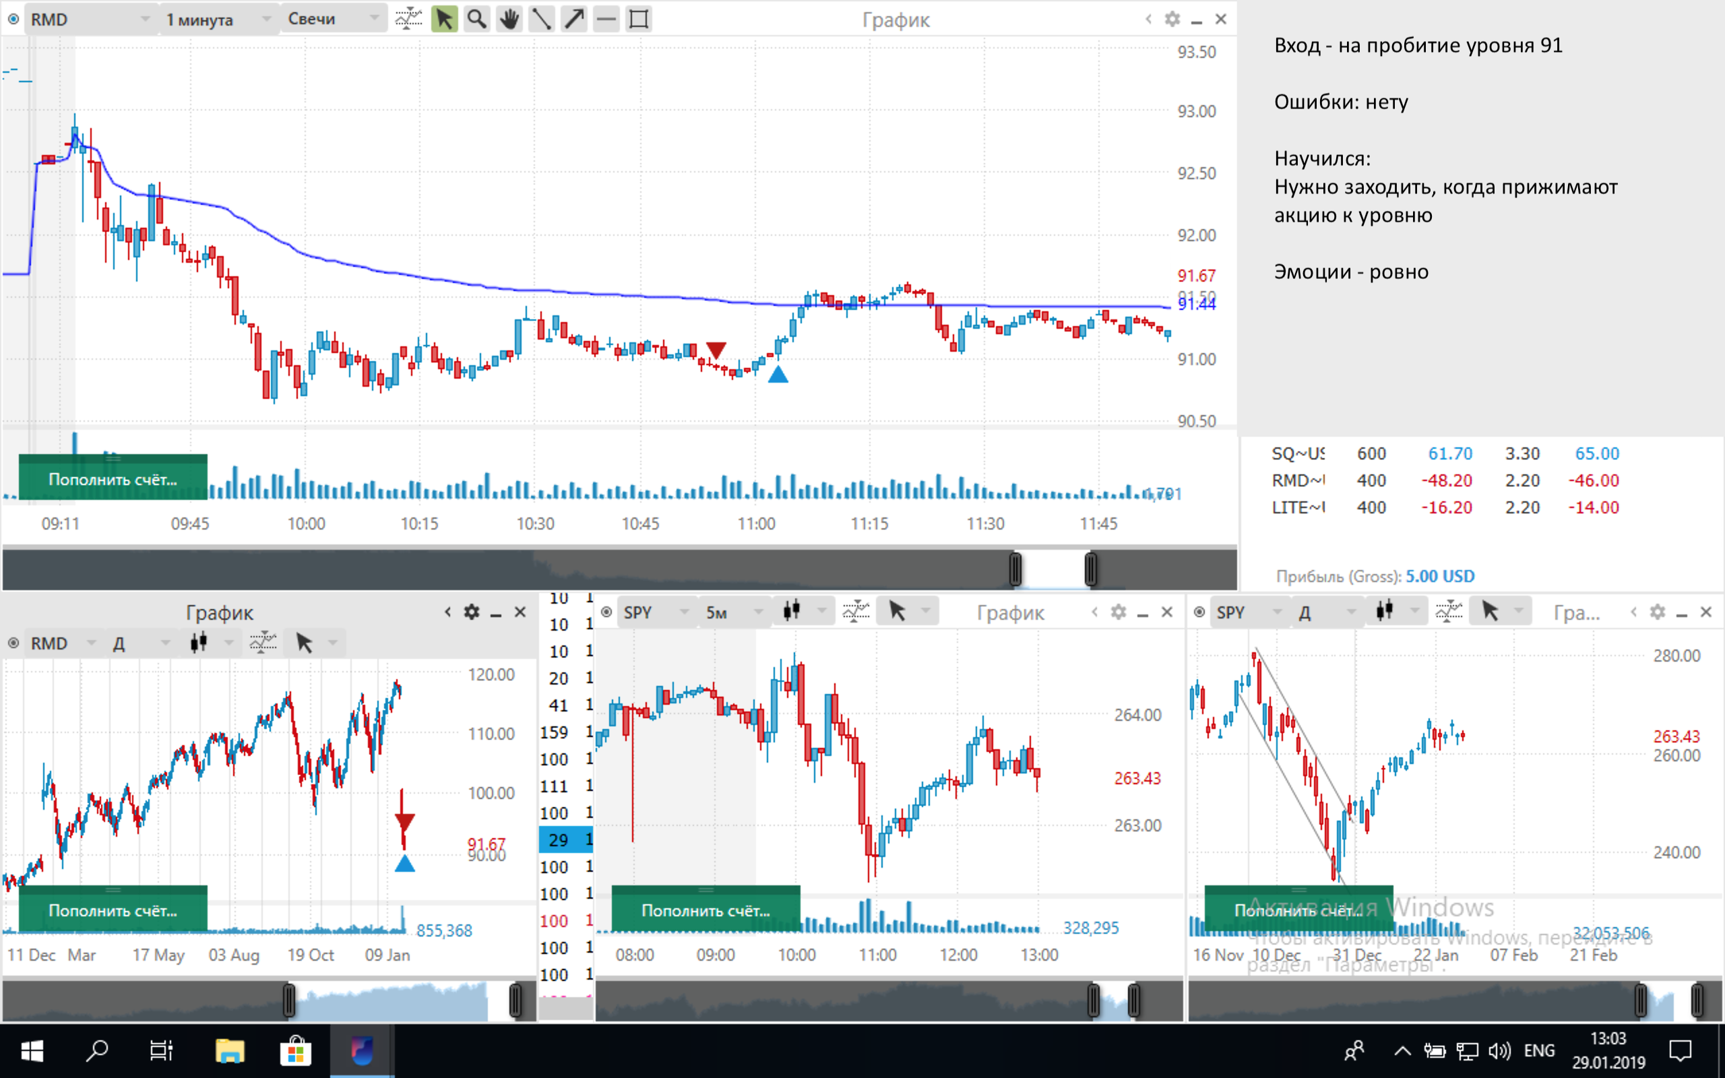Open the RMD ticker dropdown in the daily chart
This screenshot has width=1725, height=1078.
[63, 643]
